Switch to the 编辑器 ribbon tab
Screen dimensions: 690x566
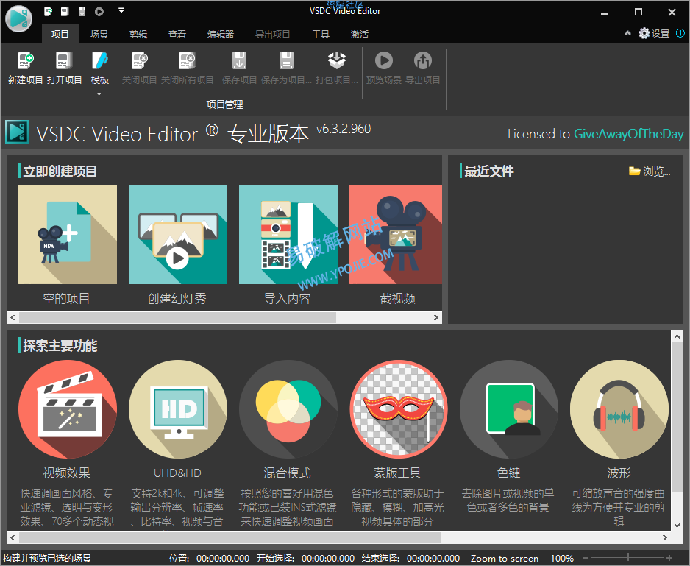click(x=221, y=34)
